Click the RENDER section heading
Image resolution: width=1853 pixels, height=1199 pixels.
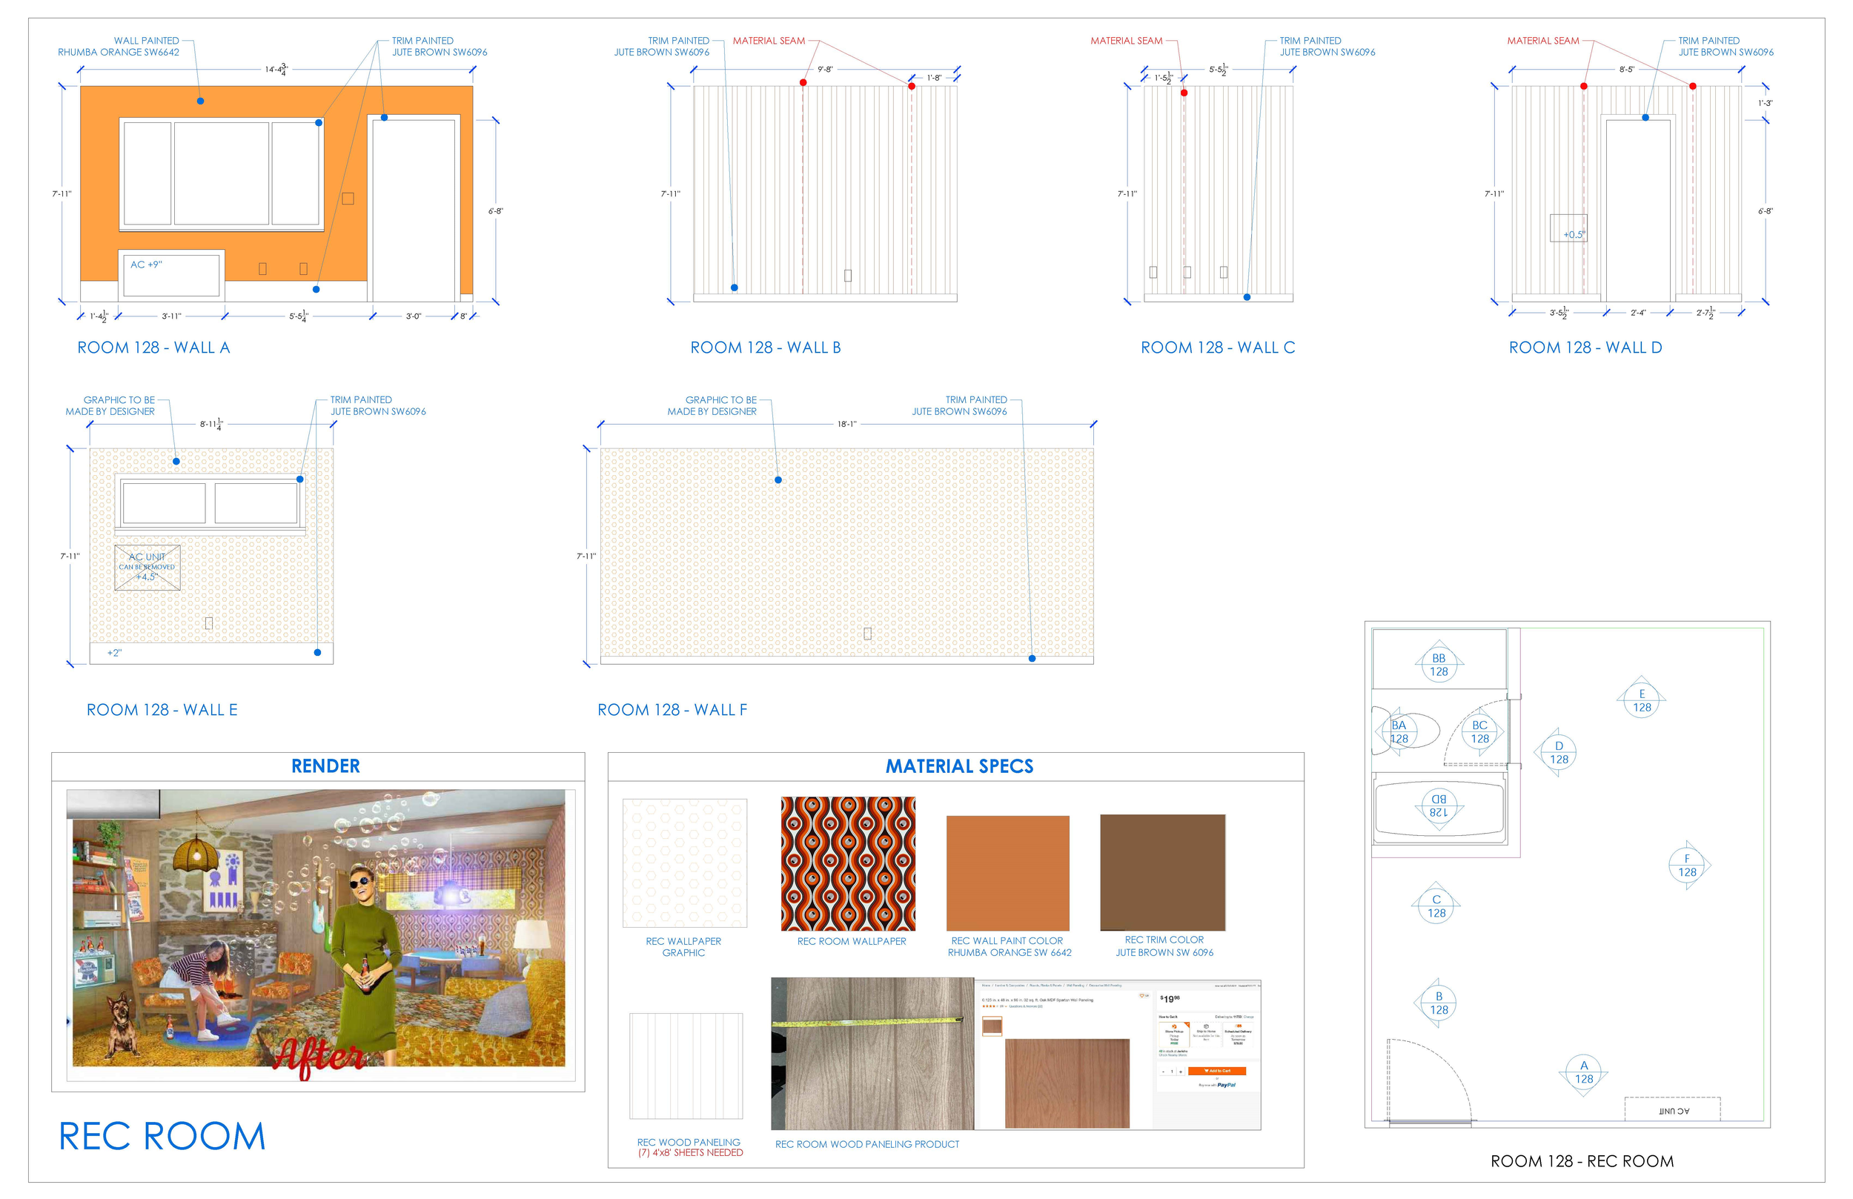[x=325, y=766]
